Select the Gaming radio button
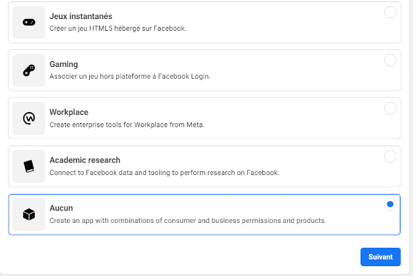Viewport: 413px width, 276px height. (390, 60)
